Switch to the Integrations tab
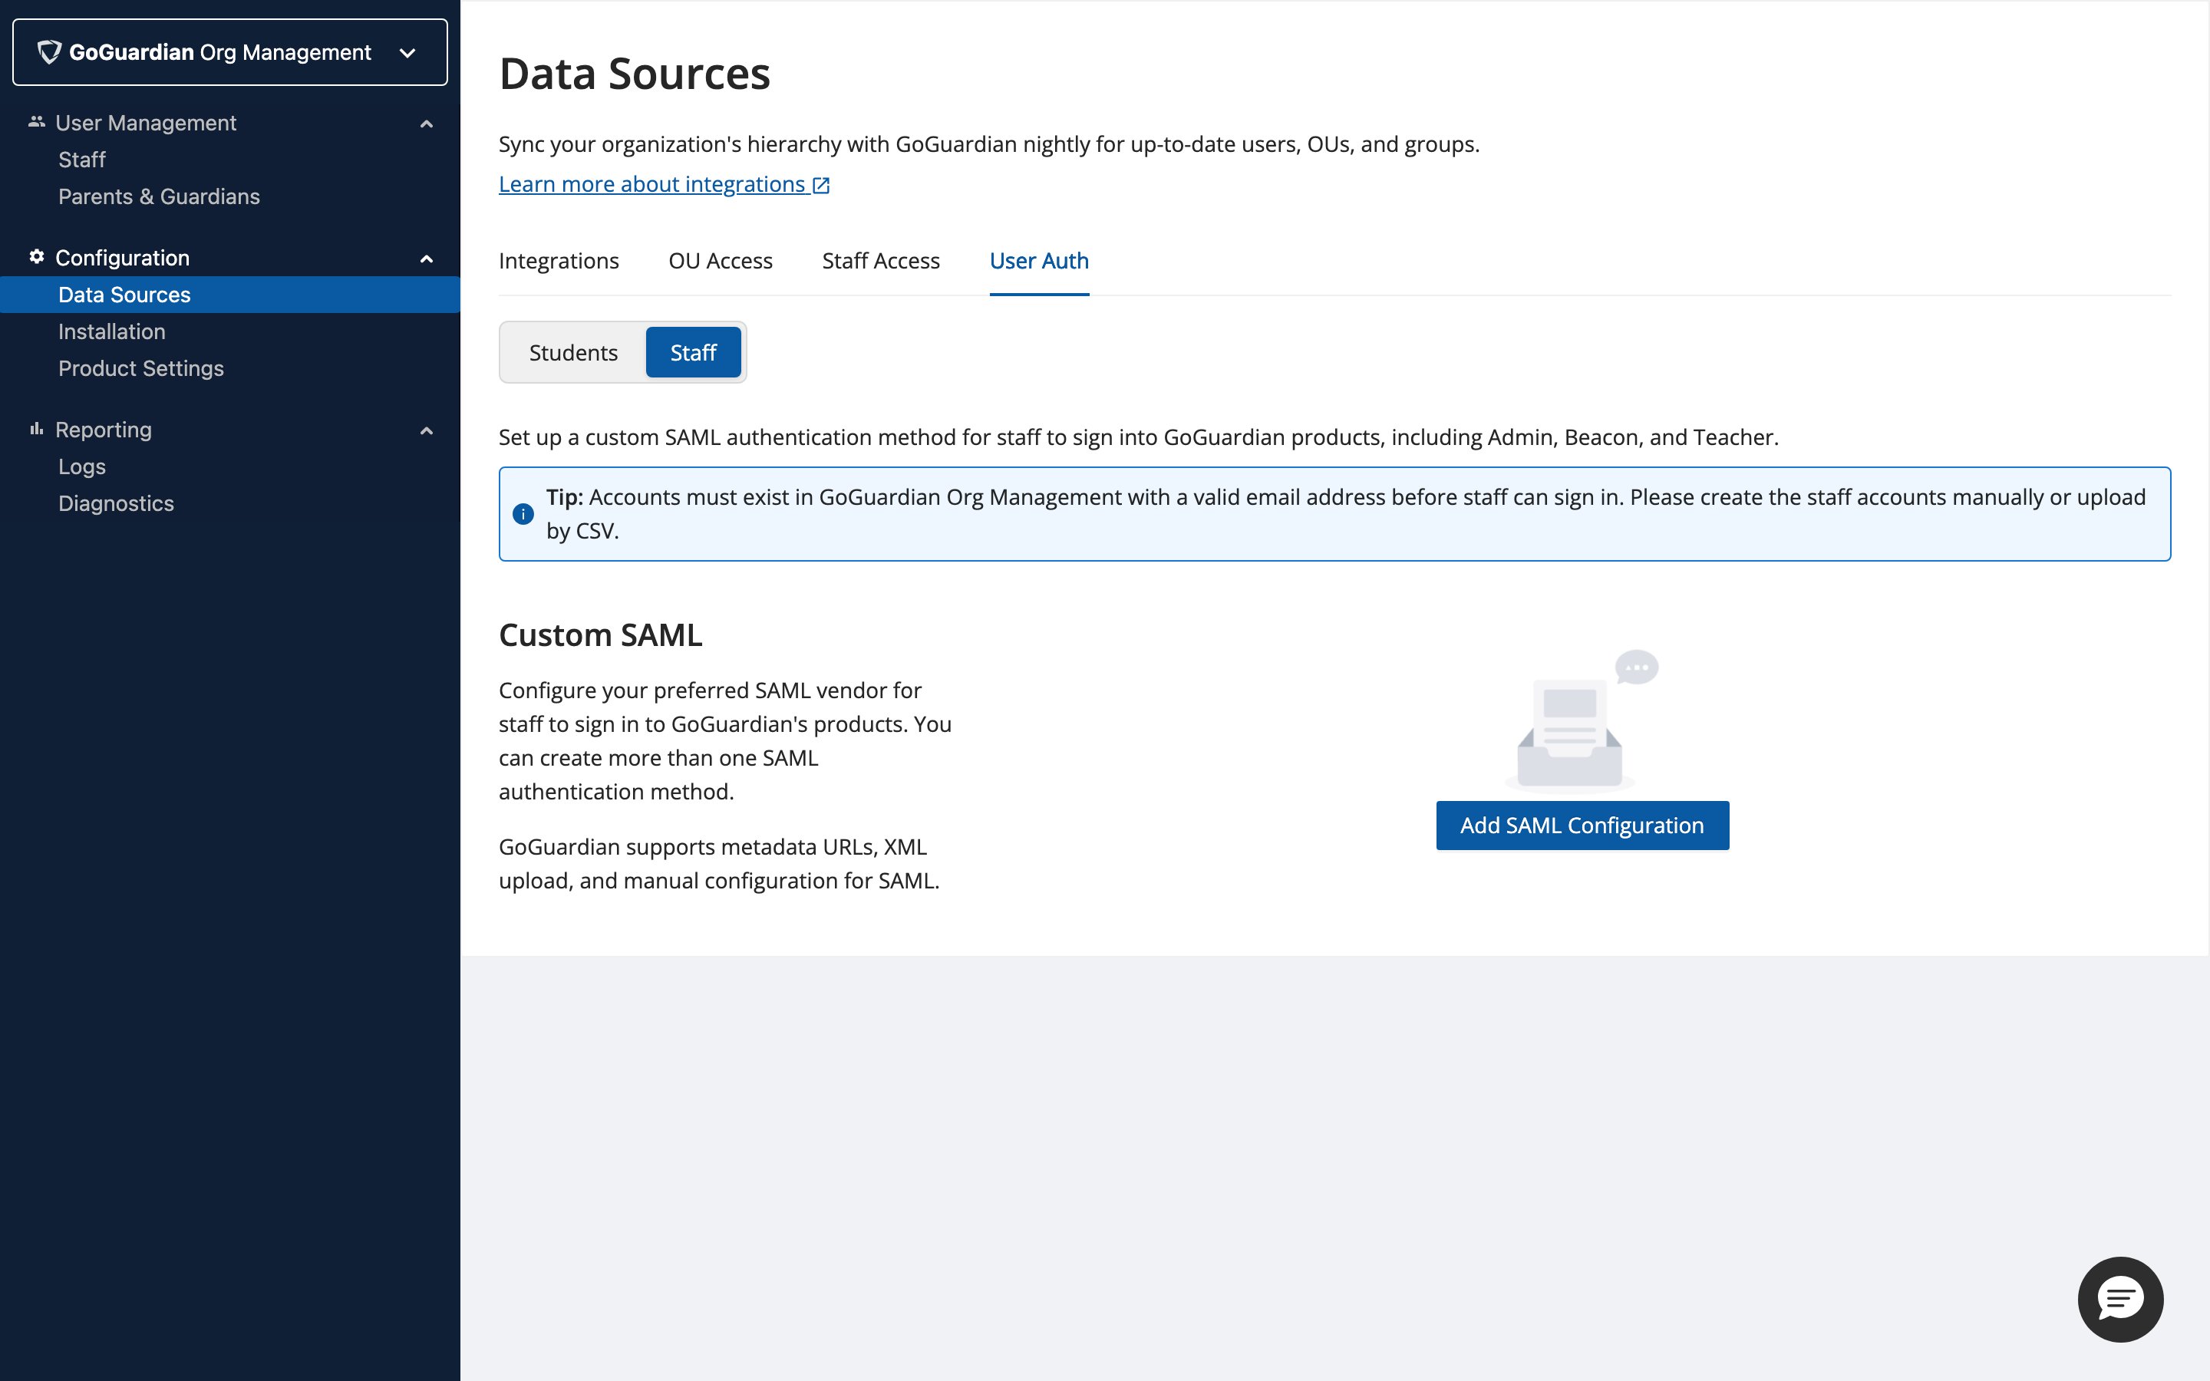The height and width of the screenshot is (1381, 2210). [x=559, y=261]
